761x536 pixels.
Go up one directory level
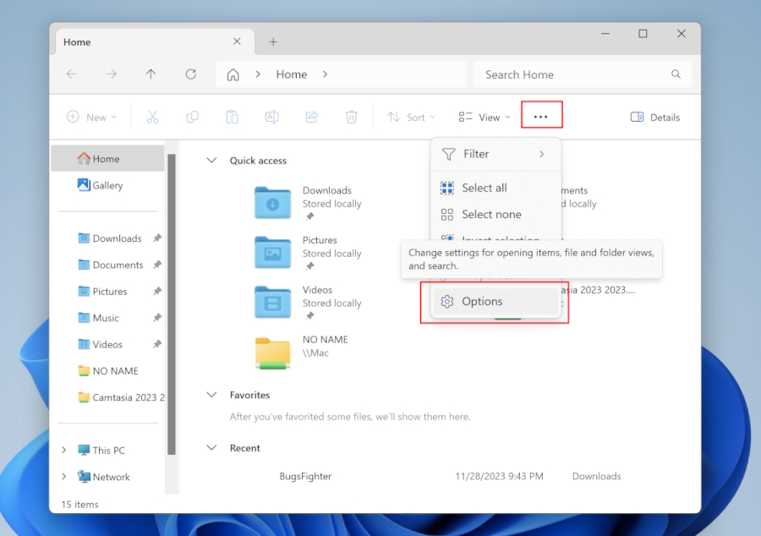(x=151, y=74)
